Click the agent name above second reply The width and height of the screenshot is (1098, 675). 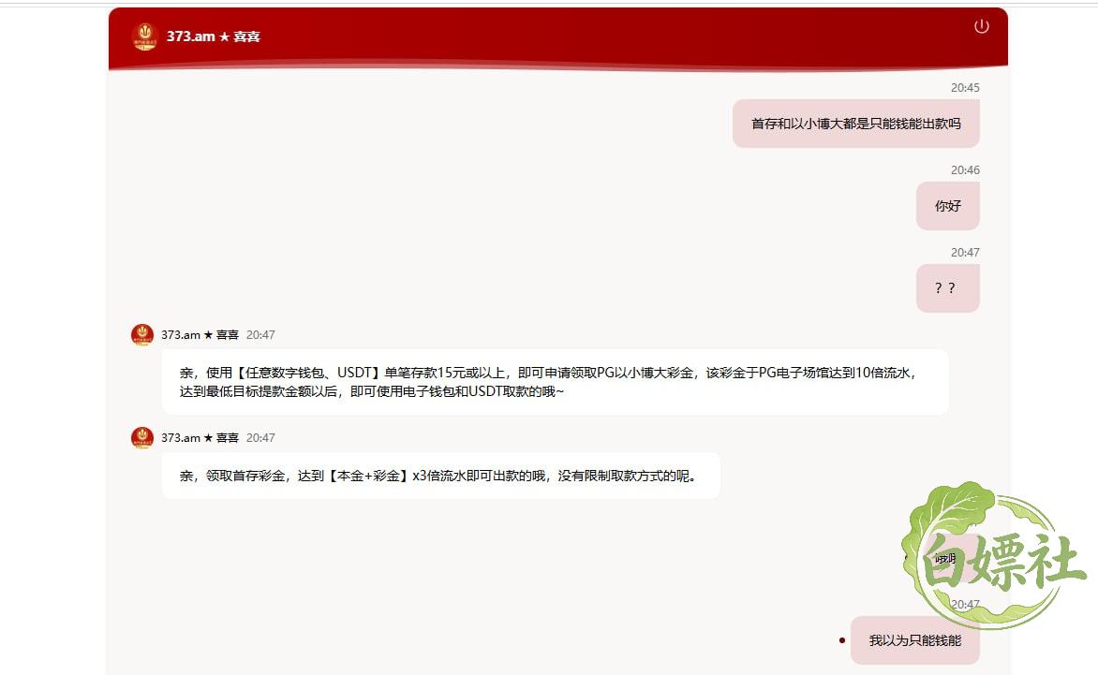tap(200, 437)
